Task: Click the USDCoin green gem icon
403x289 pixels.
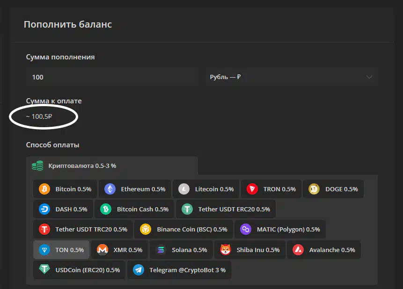Action: coord(44,269)
